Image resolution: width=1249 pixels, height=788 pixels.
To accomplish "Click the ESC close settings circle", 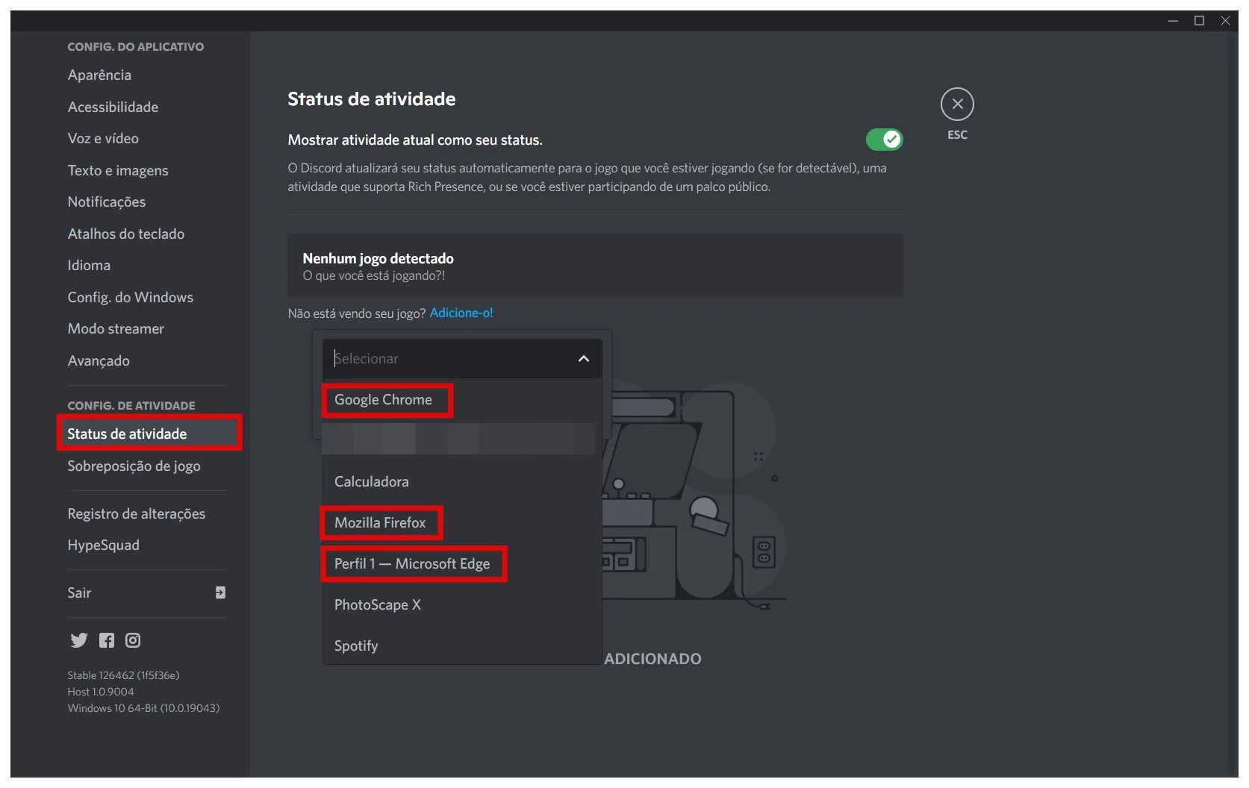I will pos(957,104).
